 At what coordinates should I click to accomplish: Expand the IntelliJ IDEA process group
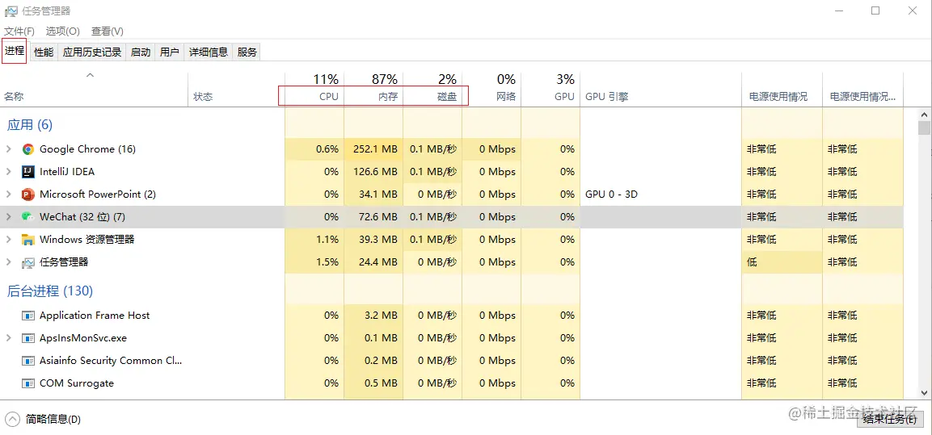[8, 172]
